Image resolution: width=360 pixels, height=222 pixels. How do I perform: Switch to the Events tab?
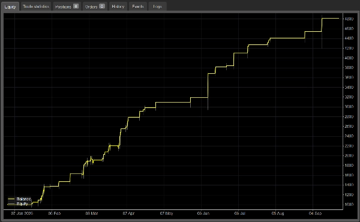coord(138,7)
